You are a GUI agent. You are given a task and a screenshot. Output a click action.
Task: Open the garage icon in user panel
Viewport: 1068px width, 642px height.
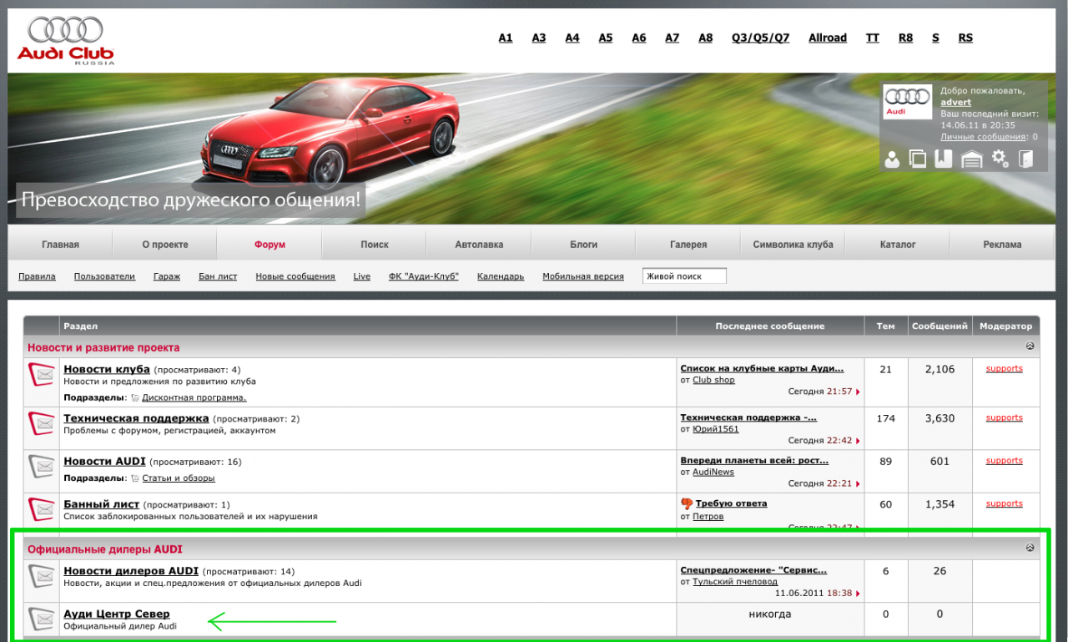coord(971,159)
